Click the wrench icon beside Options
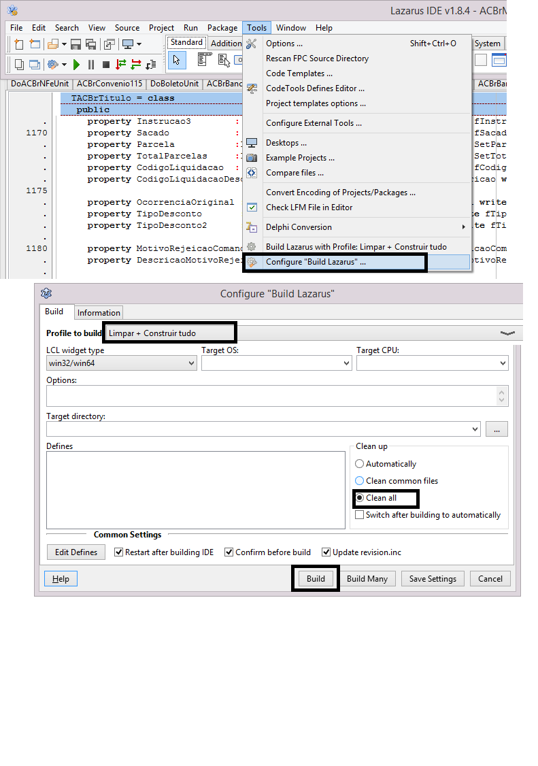Screen dimensions: 538x766 [x=251, y=44]
